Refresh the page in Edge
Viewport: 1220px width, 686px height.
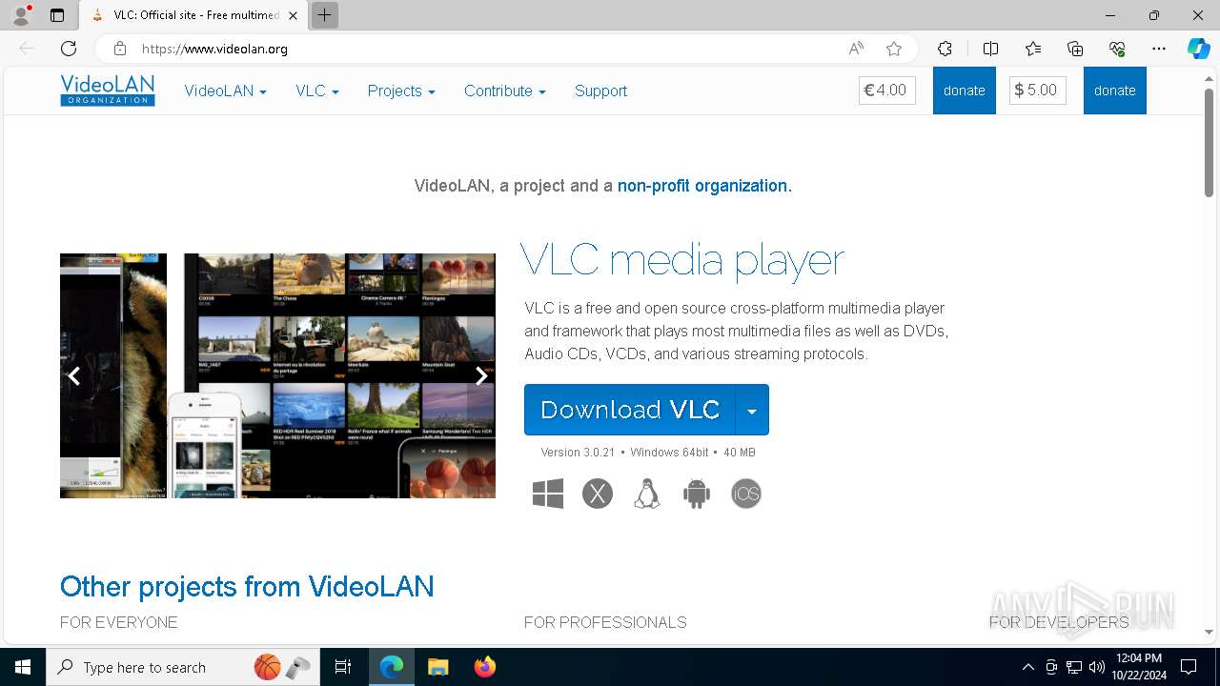point(69,49)
